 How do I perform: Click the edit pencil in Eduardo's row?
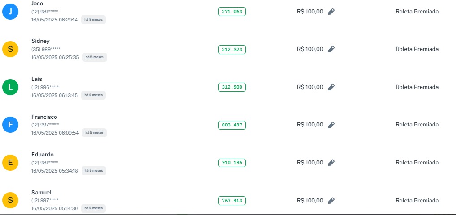pos(331,163)
